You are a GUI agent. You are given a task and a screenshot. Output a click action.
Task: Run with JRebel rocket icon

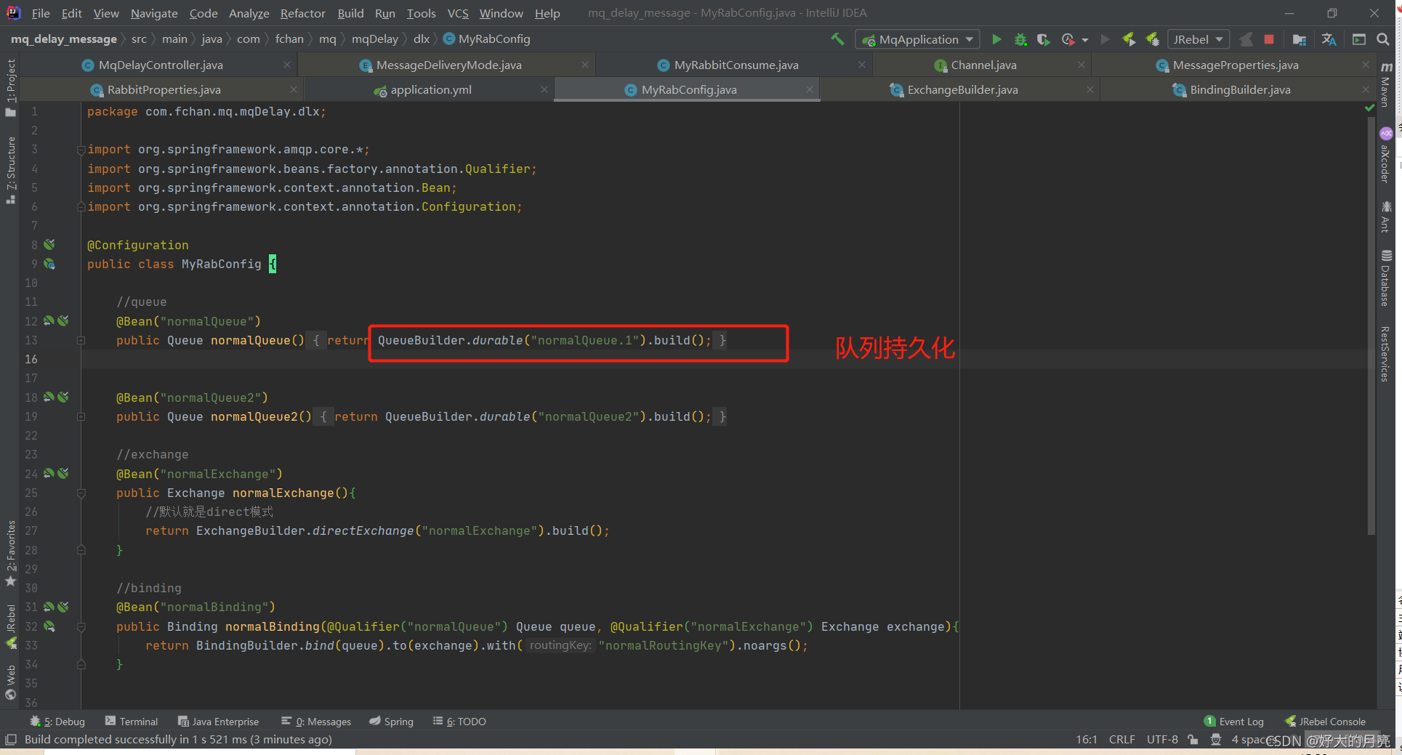click(1129, 39)
